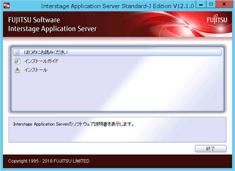Click the green download arrow install icon
Screen dimensions: 235x171
pos(17,70)
